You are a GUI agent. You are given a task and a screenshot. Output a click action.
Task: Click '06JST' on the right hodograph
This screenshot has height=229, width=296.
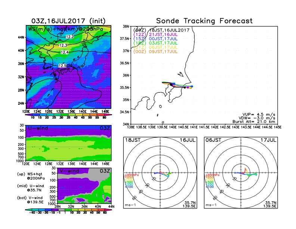[x=213, y=140]
